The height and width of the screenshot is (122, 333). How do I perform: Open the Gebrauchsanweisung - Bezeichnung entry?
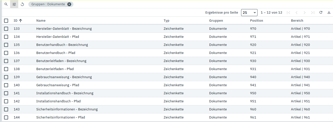64,77
